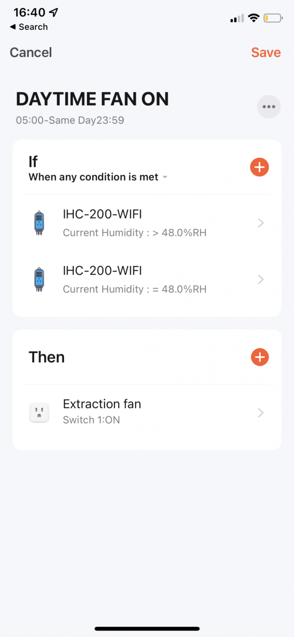
Task: Tap the battery indicator in status bar
Action: (273, 18)
